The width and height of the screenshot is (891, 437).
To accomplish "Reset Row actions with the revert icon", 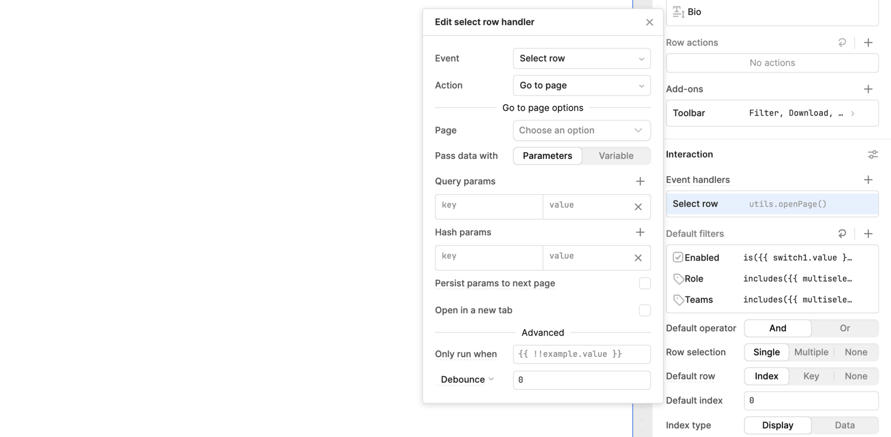I will (x=842, y=43).
